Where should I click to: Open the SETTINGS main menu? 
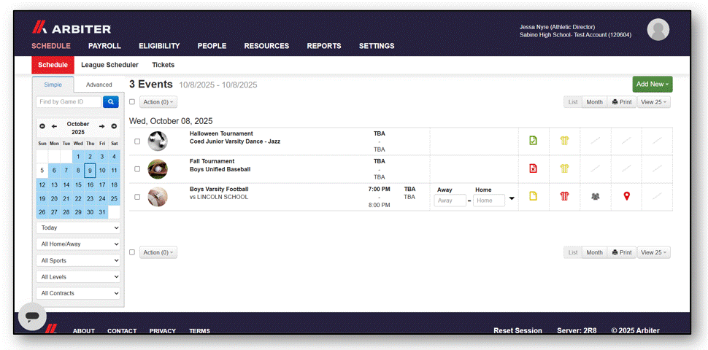[377, 46]
